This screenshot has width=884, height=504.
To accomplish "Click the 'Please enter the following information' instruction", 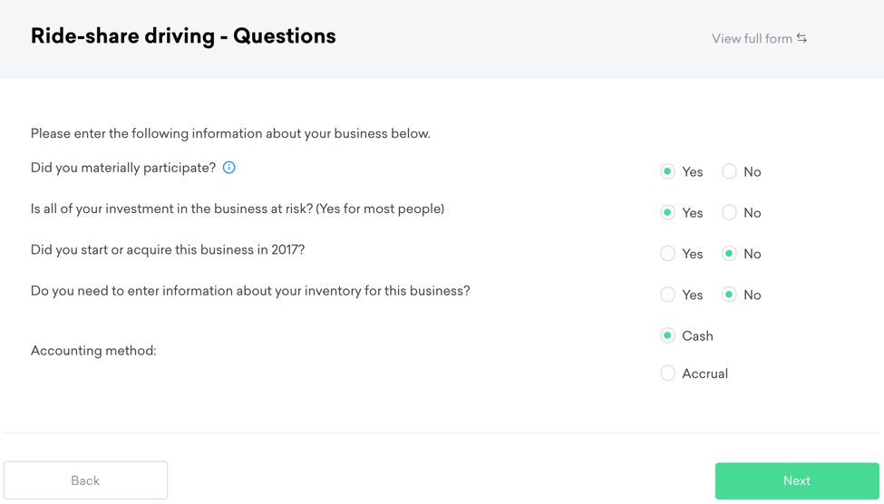I will pos(230,134).
